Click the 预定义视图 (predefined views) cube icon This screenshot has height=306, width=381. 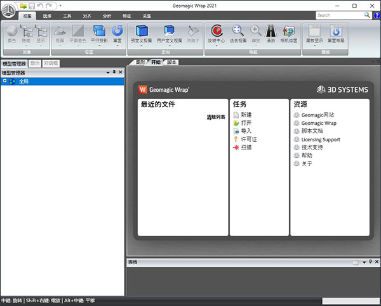142,30
